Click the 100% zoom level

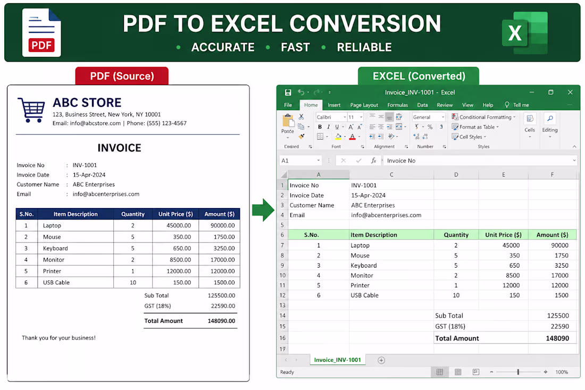[x=562, y=372]
